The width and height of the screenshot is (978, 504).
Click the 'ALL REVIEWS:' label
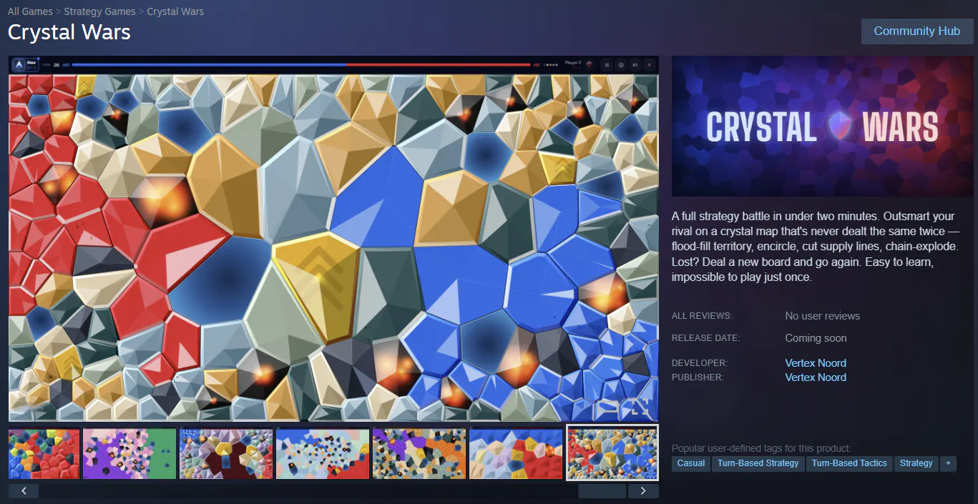point(702,316)
